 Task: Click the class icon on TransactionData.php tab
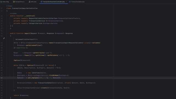(x=70, y=2)
